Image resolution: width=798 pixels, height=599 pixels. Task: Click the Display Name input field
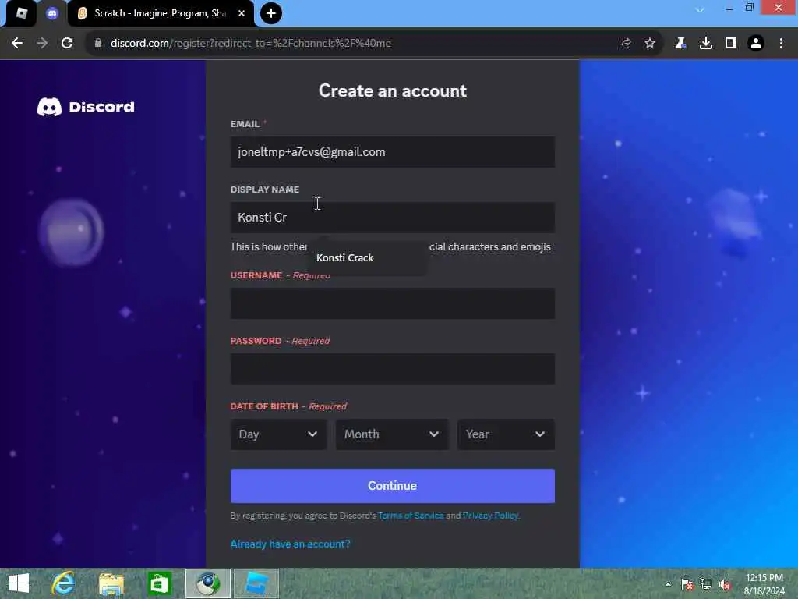tap(393, 218)
